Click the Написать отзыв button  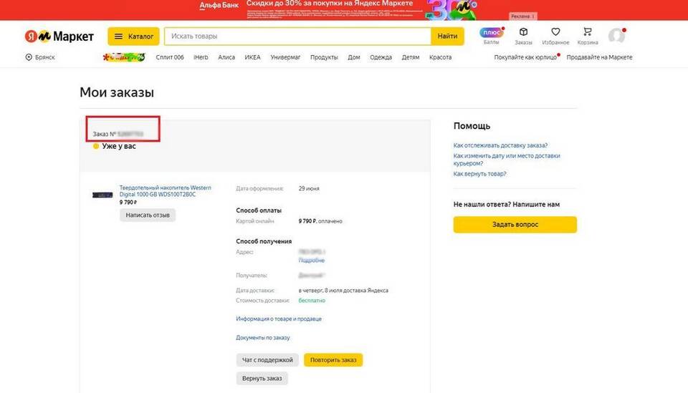pos(148,215)
